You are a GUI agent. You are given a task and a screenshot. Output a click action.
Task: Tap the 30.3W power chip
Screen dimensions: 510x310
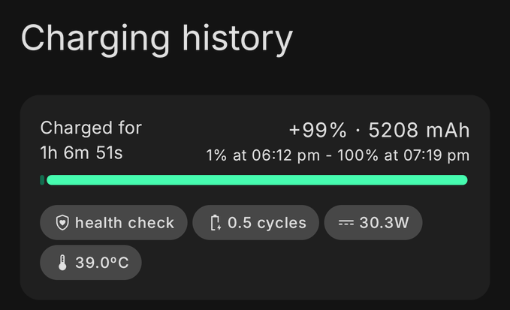click(373, 223)
